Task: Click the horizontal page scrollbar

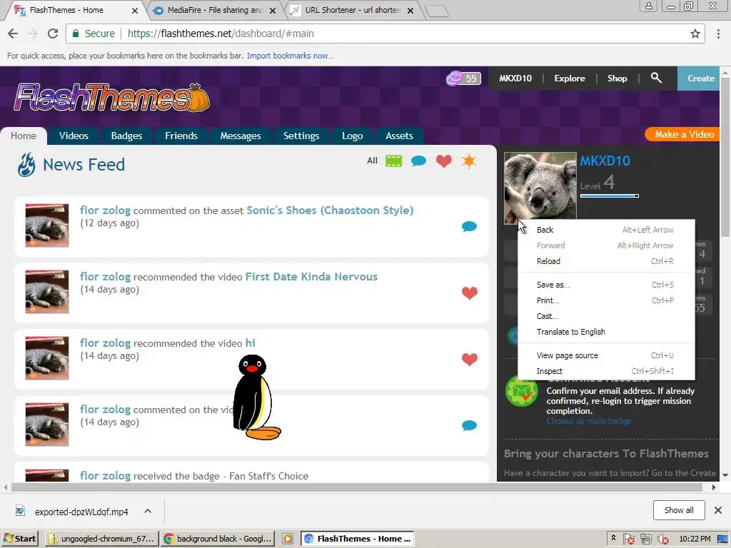Action: click(357, 487)
